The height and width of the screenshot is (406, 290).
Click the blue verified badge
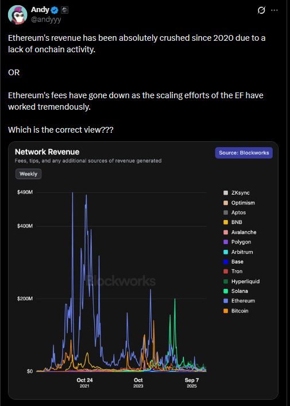pos(55,10)
